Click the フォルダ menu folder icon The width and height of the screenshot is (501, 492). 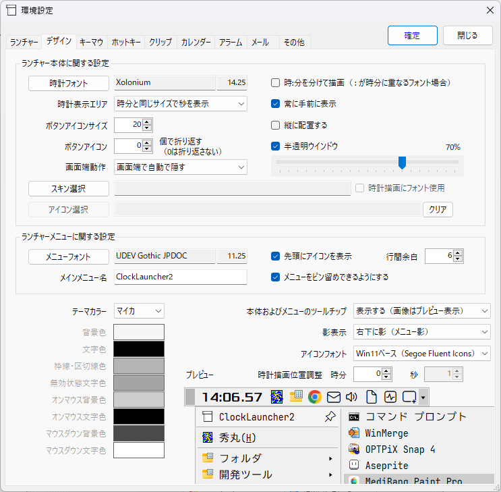point(208,458)
